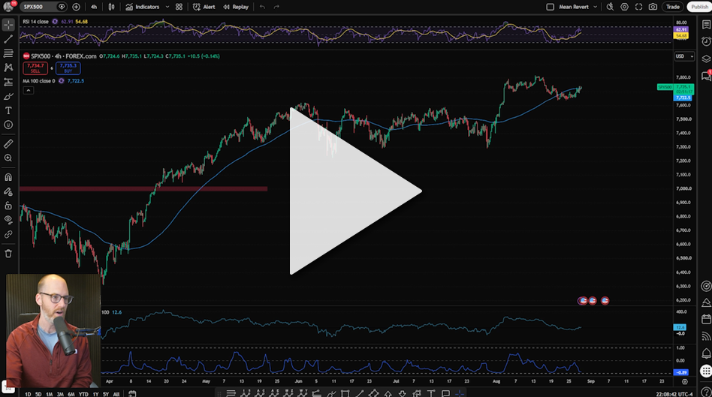Image resolution: width=712 pixels, height=397 pixels.
Task: Click the blue BUY 7,735.3 button
Action: coord(68,68)
